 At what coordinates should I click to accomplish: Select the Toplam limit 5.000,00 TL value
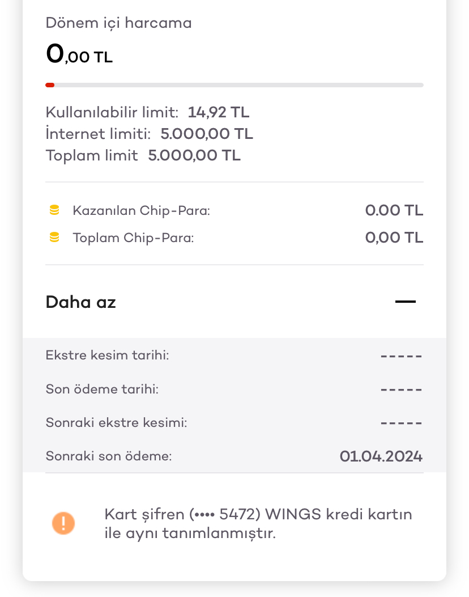tap(194, 155)
